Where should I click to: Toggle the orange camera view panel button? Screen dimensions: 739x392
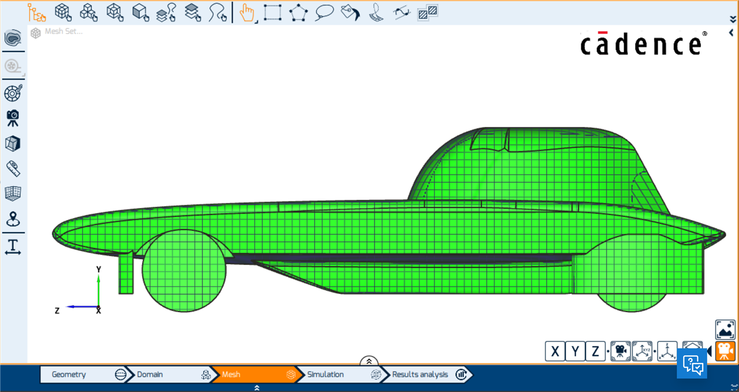coord(725,351)
